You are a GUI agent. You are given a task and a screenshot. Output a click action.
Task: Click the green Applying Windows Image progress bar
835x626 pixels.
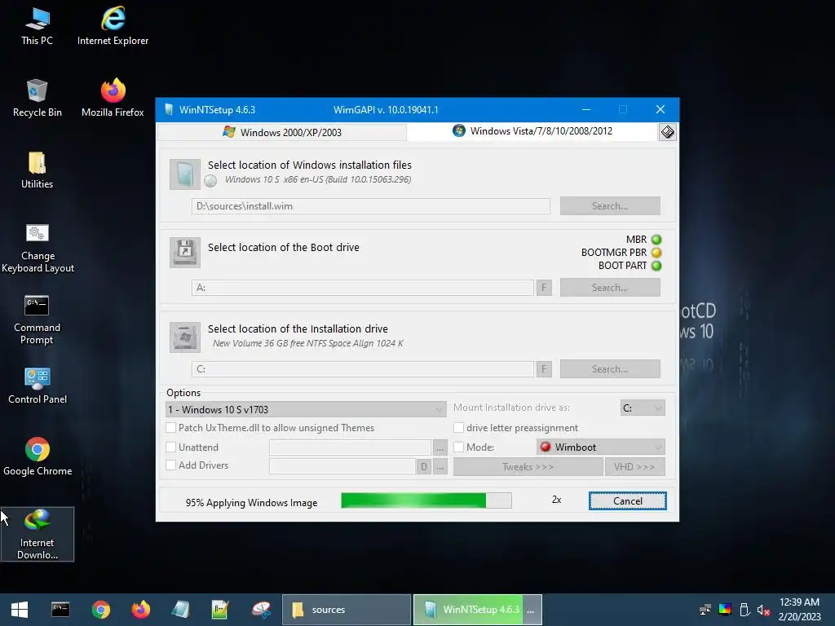click(426, 500)
